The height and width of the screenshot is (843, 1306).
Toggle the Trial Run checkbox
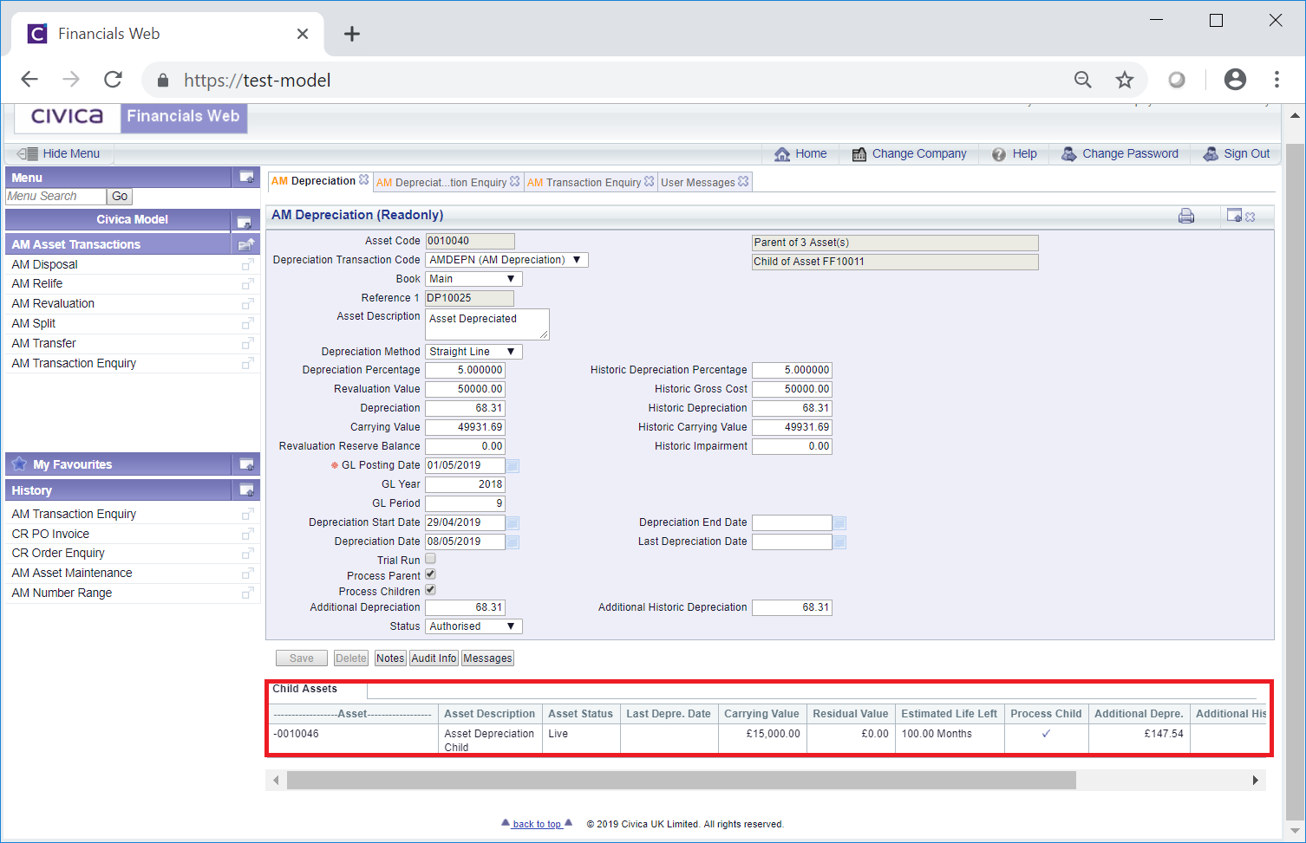(430, 559)
